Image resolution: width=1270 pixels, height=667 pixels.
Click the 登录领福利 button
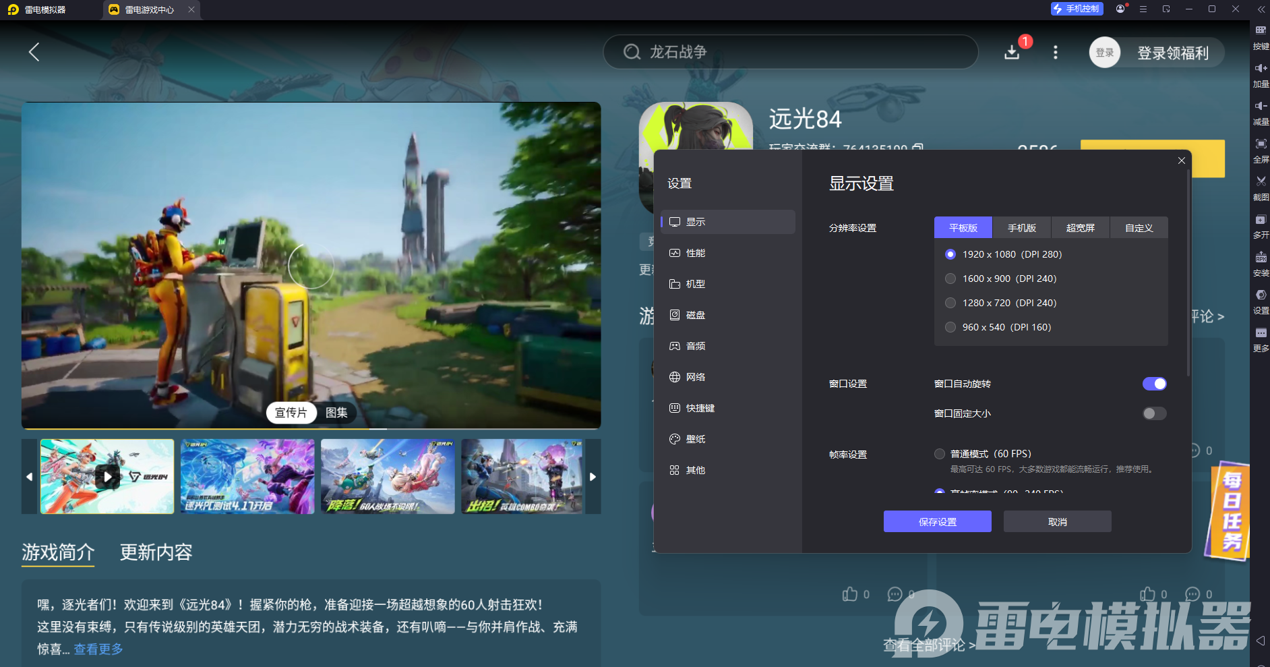point(1174,53)
